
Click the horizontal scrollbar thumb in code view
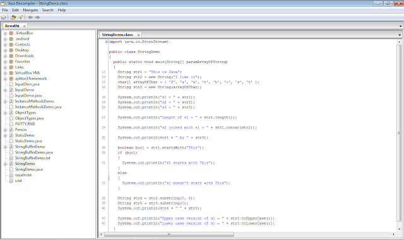point(169,234)
